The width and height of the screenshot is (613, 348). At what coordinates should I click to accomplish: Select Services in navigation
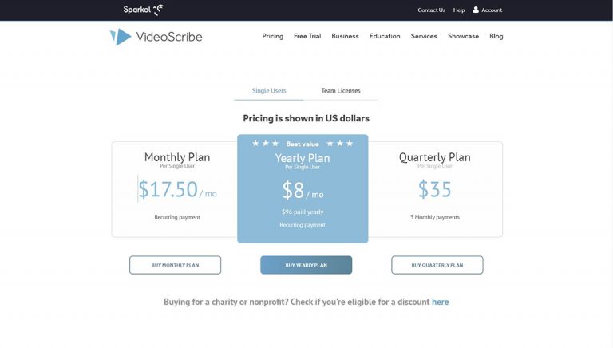424,36
